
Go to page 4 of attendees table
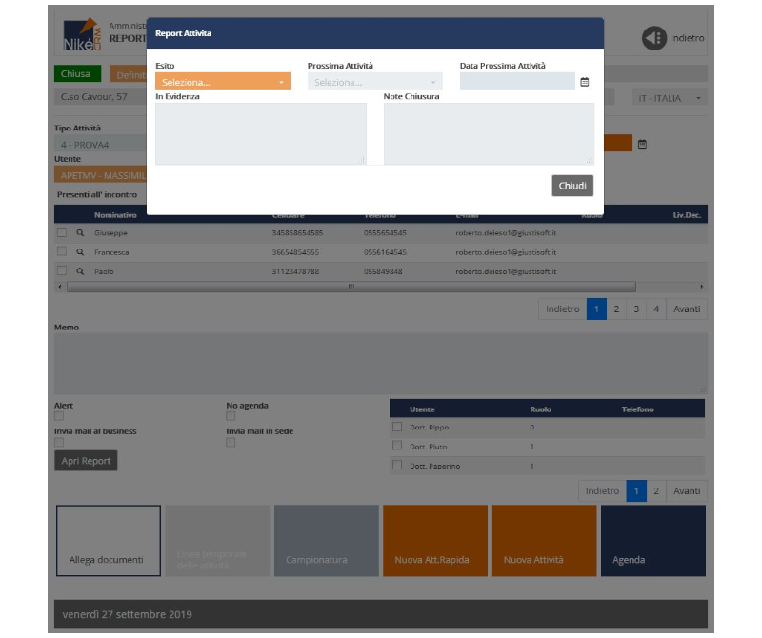tap(656, 309)
